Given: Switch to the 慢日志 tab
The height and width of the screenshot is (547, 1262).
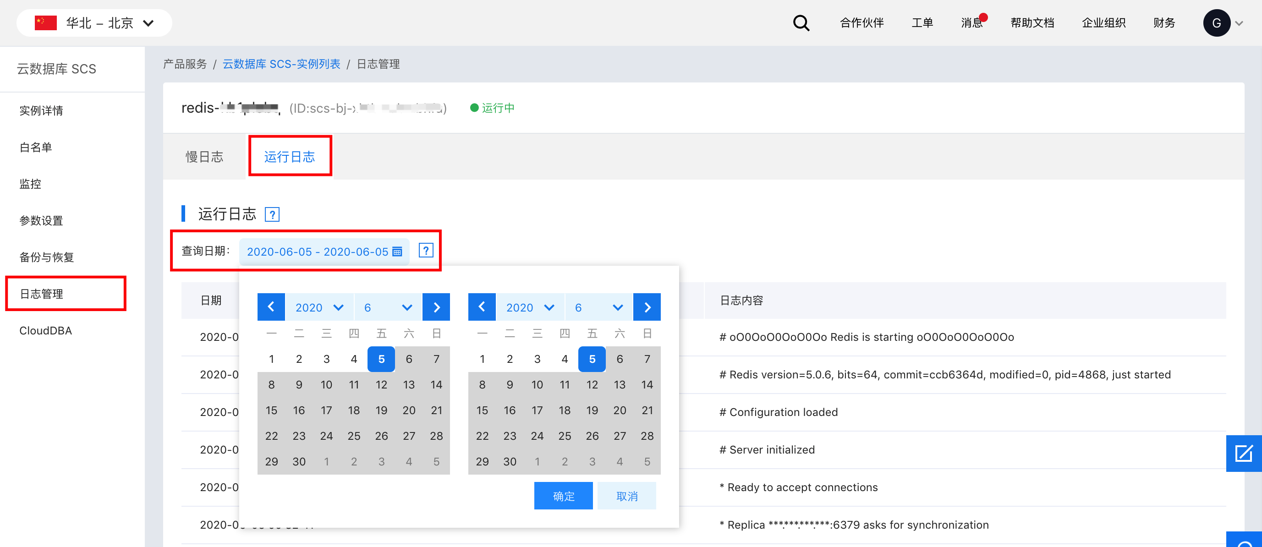Looking at the screenshot, I should (204, 157).
